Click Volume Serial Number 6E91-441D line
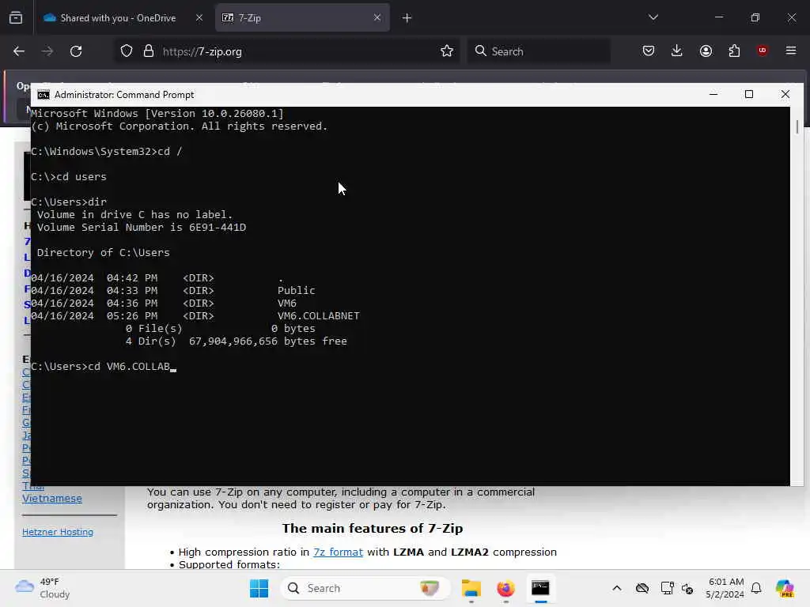810x607 pixels. pyautogui.click(x=141, y=228)
